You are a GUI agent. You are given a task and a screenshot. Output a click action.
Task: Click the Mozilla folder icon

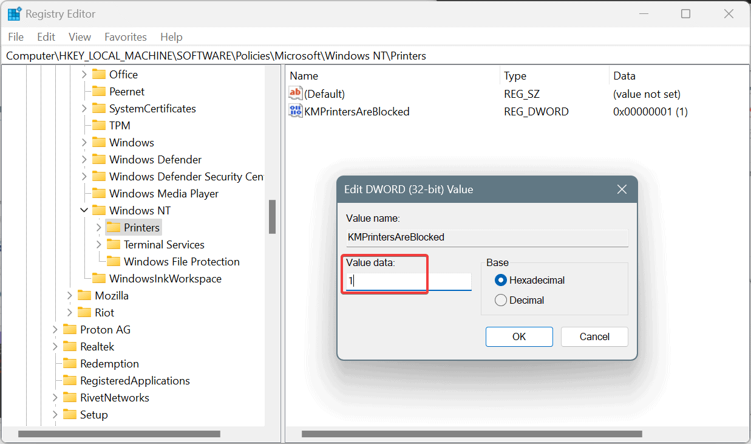click(x=84, y=295)
